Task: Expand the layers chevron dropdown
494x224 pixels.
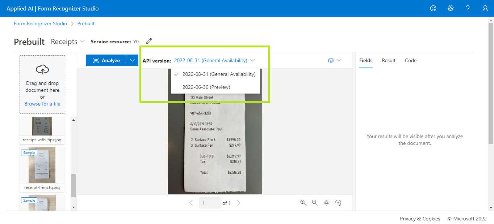Action: 339,60
